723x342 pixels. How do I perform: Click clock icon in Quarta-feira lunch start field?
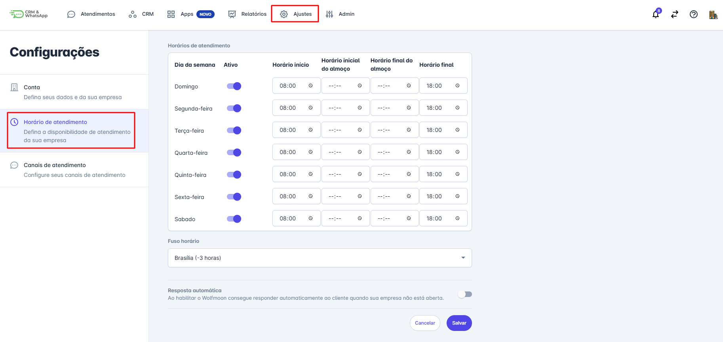point(360,152)
